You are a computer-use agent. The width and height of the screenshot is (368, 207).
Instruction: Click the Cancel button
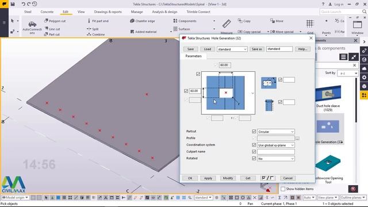(x=287, y=178)
